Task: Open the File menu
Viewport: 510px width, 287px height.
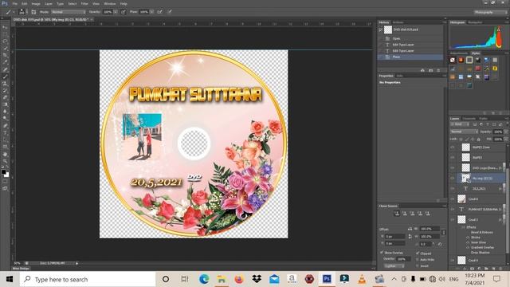Action: click(x=14, y=3)
